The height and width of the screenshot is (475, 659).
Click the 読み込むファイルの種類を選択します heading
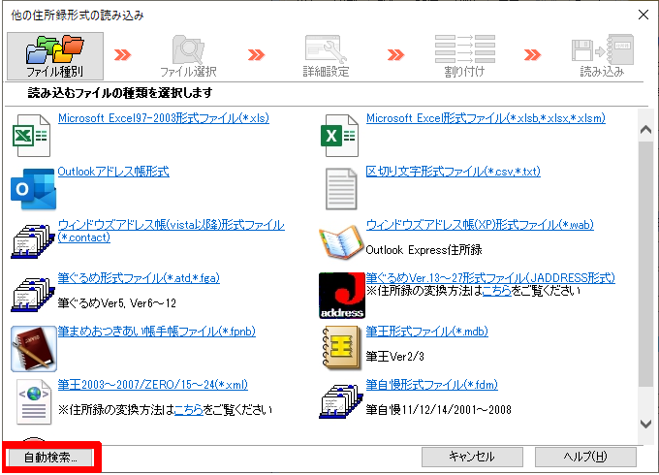pyautogui.click(x=120, y=92)
